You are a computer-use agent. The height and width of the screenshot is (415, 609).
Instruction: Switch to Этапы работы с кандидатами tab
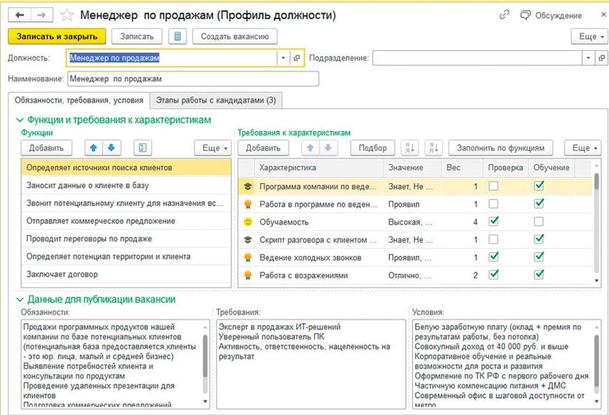(216, 100)
